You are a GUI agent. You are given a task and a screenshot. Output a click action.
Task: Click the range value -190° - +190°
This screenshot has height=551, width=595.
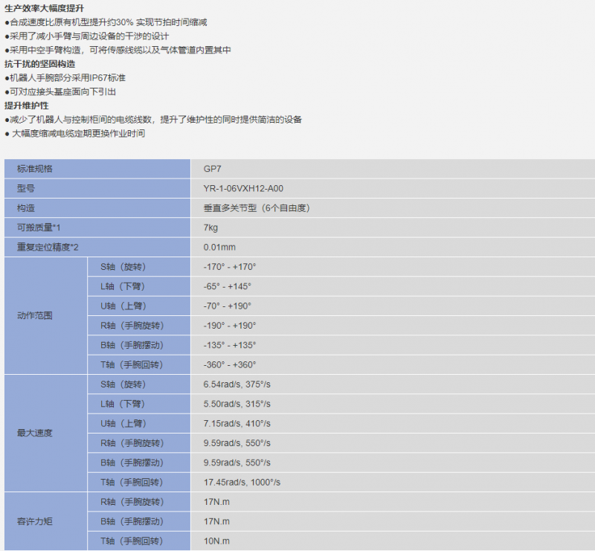230,326
